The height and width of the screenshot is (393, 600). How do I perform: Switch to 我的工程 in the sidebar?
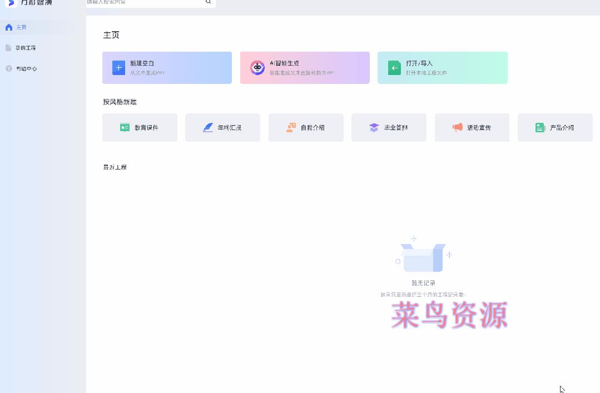point(25,48)
